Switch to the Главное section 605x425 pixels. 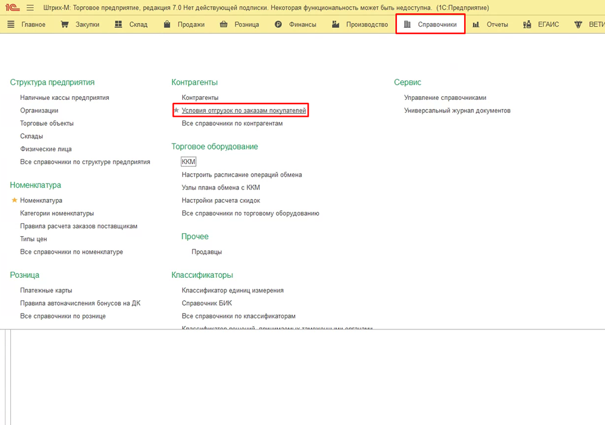tap(27, 25)
